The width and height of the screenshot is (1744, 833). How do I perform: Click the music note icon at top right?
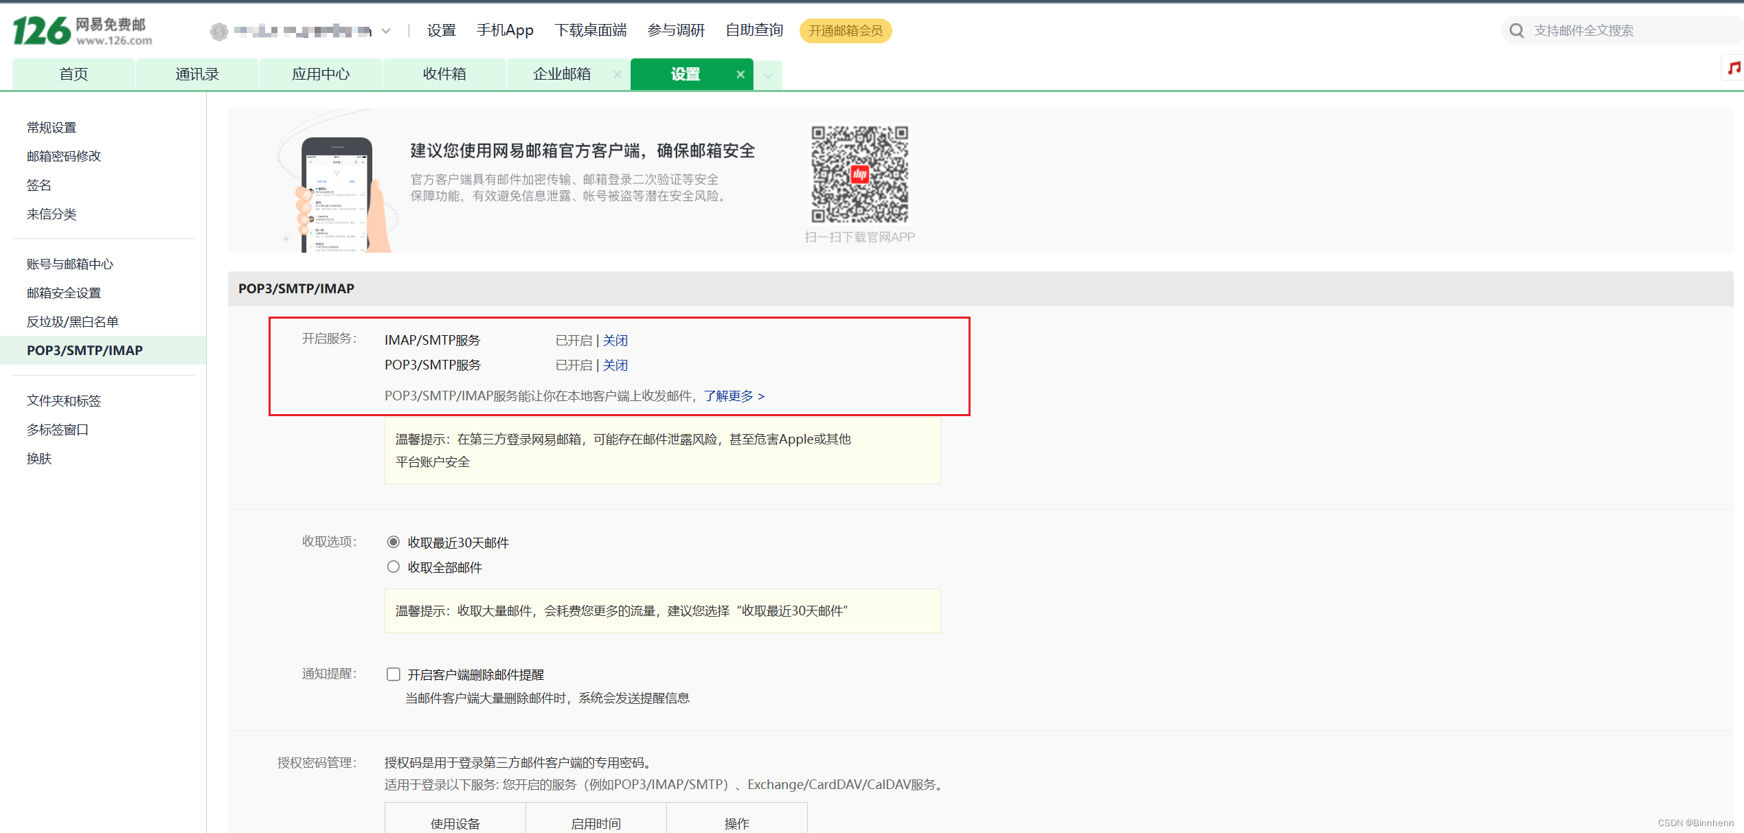click(1734, 67)
